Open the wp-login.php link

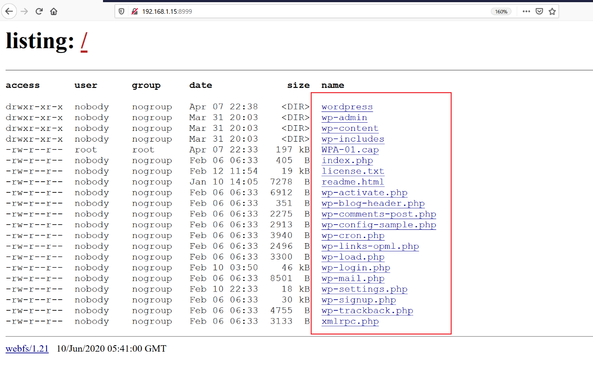356,268
